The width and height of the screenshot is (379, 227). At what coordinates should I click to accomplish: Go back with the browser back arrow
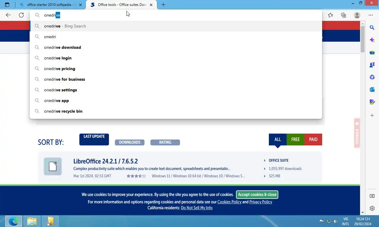point(8,15)
